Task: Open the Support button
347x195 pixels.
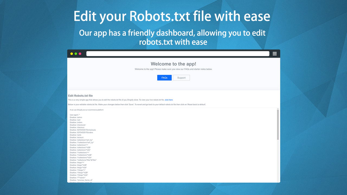Action: pyautogui.click(x=181, y=77)
